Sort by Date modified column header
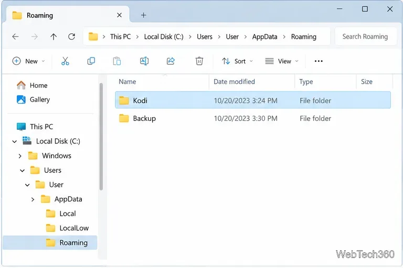This screenshot has height=268, width=403. 234,82
